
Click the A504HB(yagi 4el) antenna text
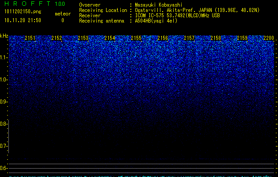tap(156, 21)
